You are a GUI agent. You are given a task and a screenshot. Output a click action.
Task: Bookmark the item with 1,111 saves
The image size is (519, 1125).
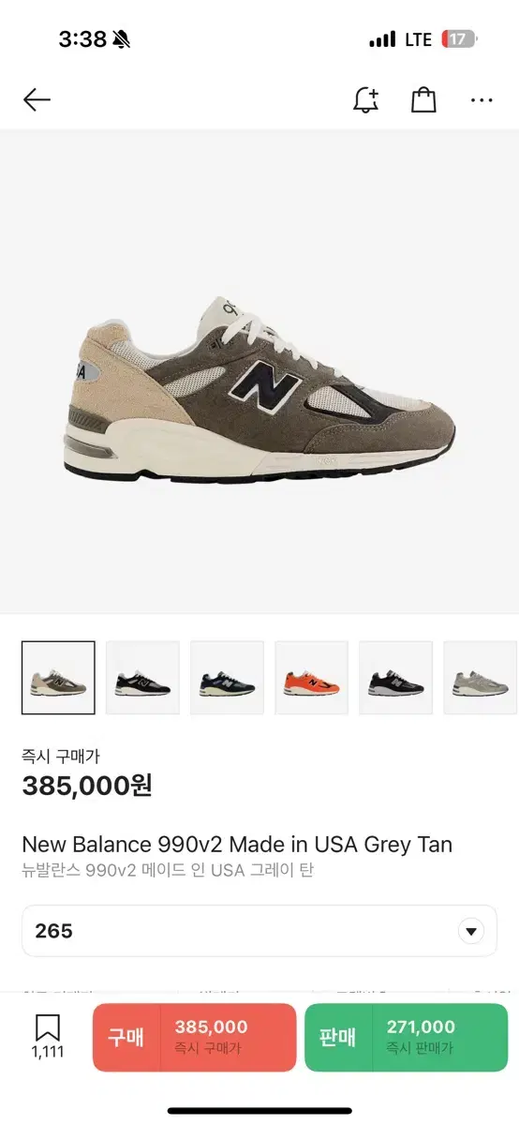point(48,1036)
